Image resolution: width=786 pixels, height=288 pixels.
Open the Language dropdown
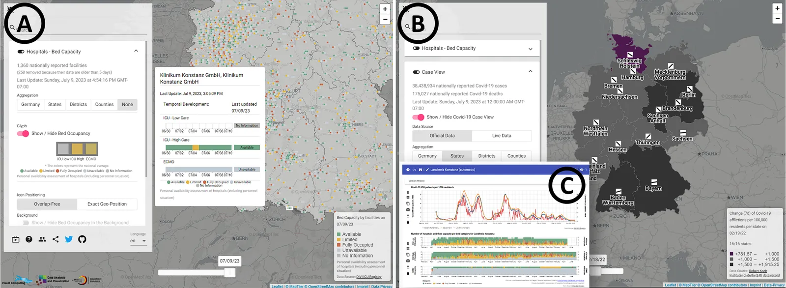138,241
